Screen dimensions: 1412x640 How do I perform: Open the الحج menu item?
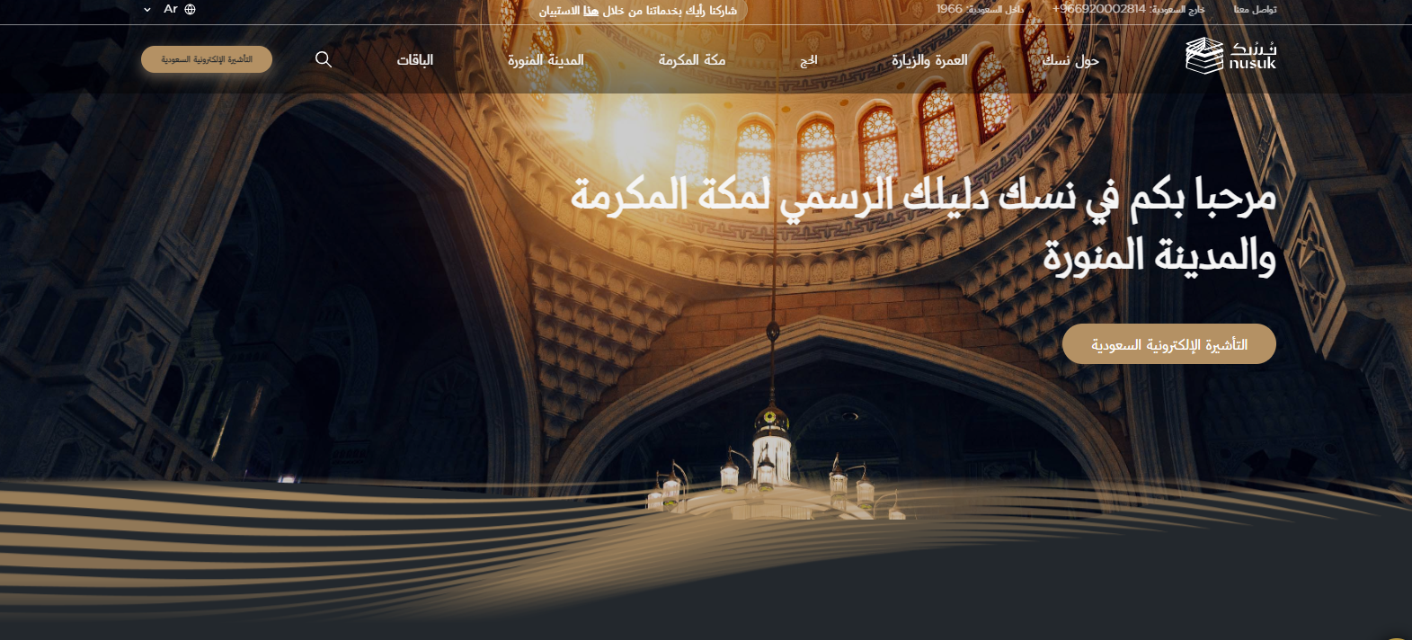coord(809,60)
